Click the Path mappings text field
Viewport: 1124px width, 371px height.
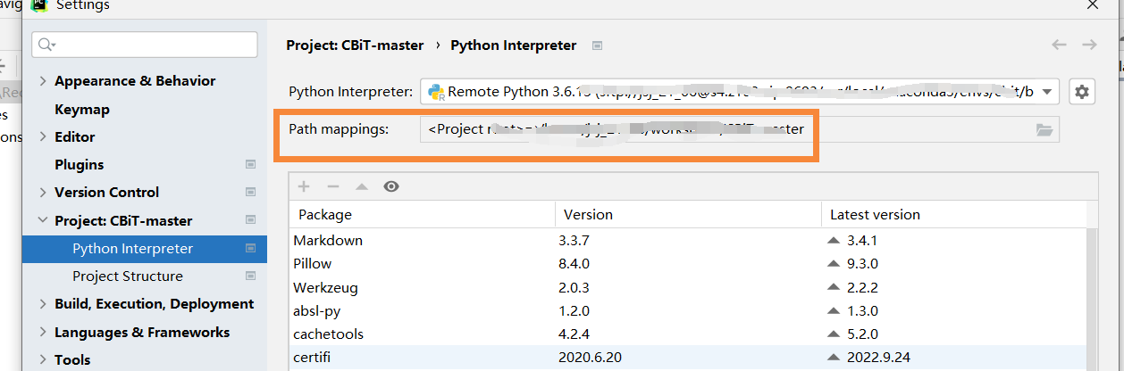point(740,129)
